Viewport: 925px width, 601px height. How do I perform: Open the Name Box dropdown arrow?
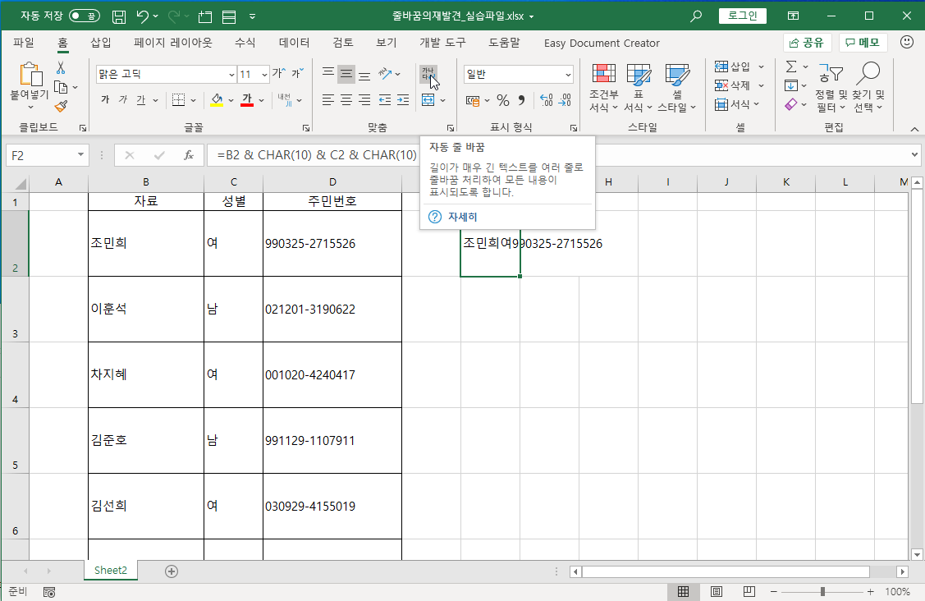[x=80, y=155]
